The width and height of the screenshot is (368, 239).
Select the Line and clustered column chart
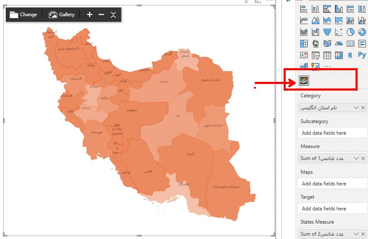[362, 20]
